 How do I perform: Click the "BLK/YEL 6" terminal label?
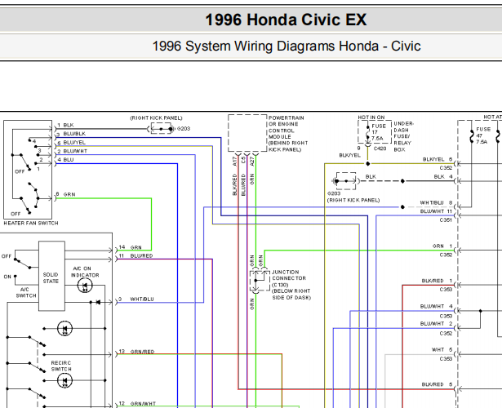tap(438, 159)
